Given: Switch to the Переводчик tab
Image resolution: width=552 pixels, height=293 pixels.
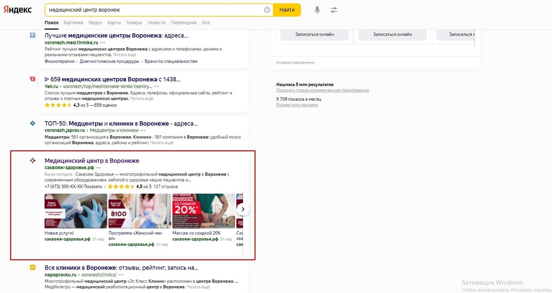Looking at the screenshot, I should [x=184, y=23].
